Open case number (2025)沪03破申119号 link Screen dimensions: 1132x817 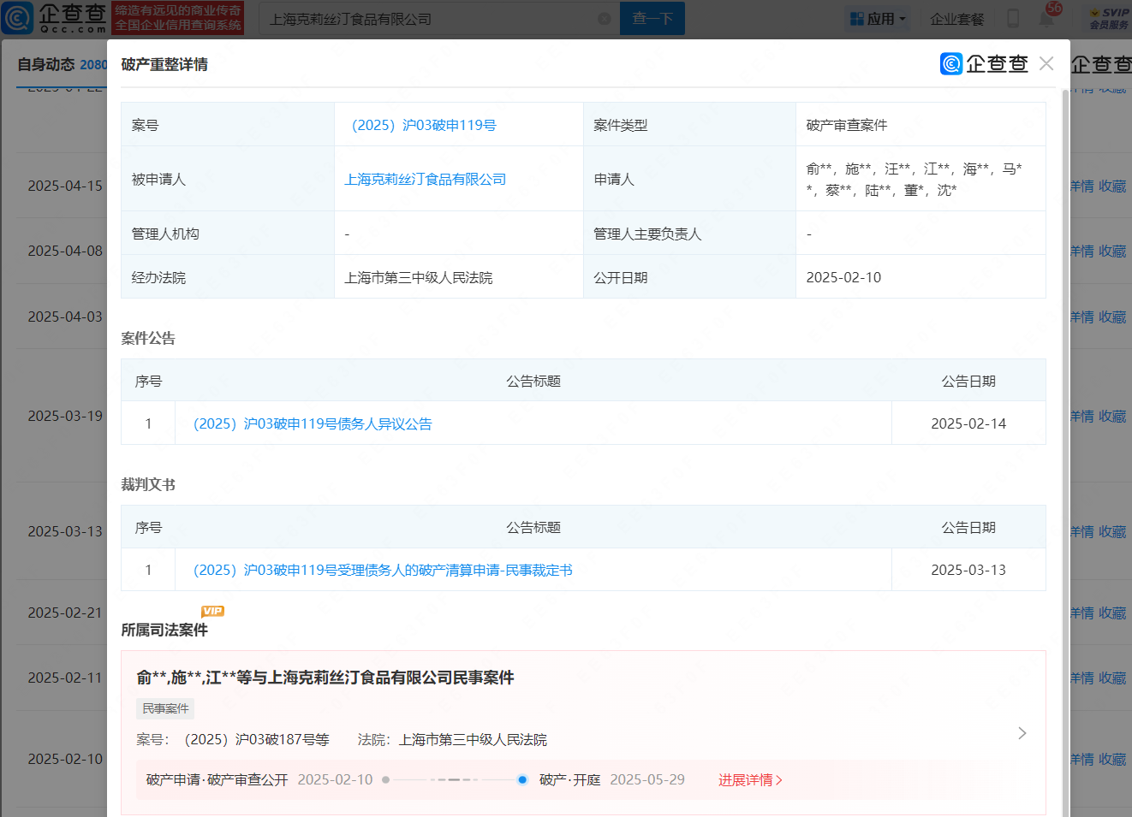click(x=423, y=125)
